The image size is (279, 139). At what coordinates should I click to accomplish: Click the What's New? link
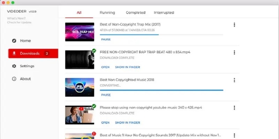point(16,18)
